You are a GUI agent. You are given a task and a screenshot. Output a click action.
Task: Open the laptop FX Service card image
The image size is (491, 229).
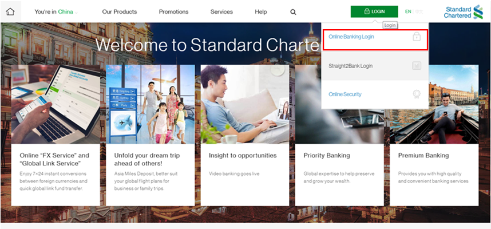click(x=56, y=104)
